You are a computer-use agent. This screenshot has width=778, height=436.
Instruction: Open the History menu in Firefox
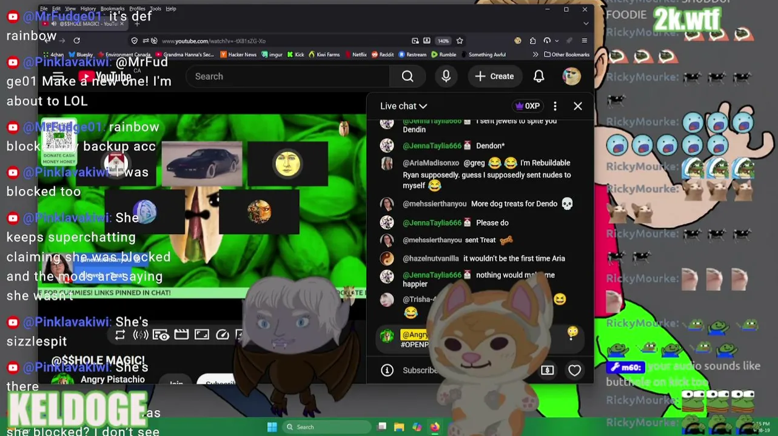(x=88, y=8)
